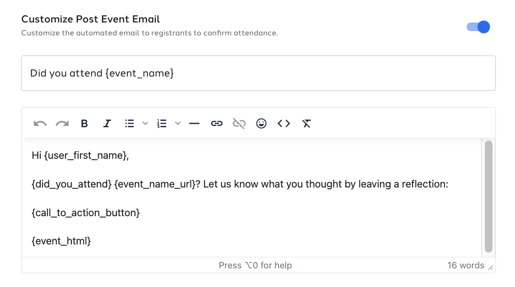The image size is (515, 287).
Task: Click the redo arrow icon
Action: [x=62, y=123]
